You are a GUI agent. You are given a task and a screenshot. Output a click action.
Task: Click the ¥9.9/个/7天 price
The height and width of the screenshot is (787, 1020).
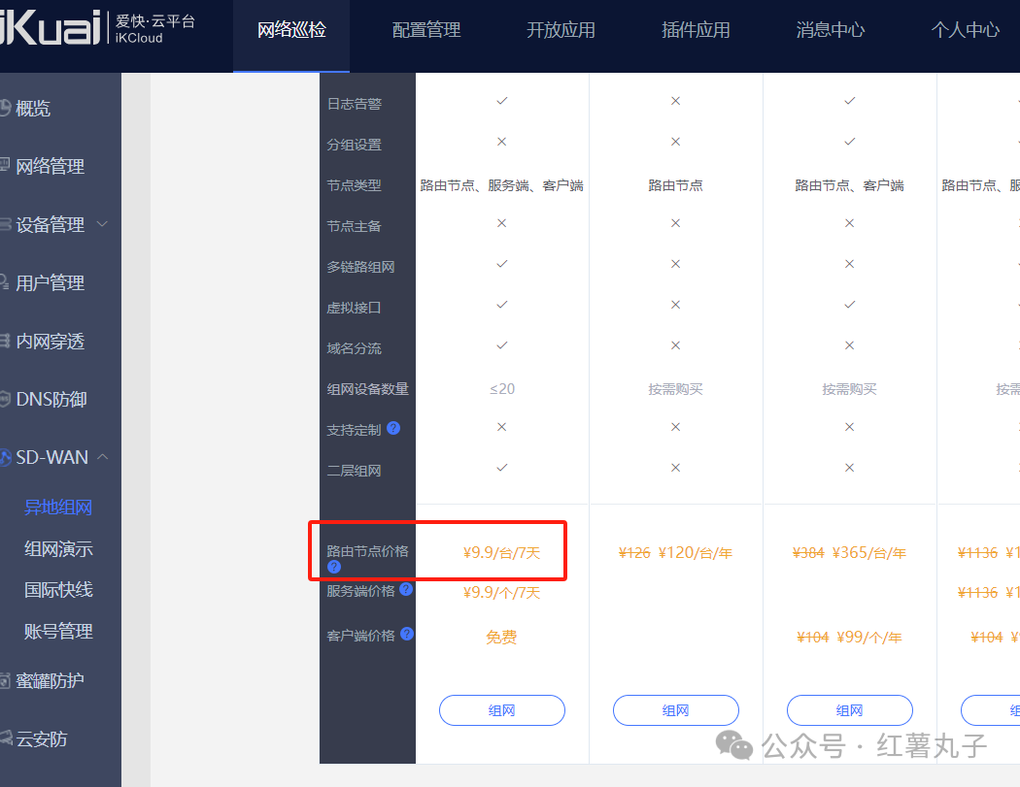[501, 593]
